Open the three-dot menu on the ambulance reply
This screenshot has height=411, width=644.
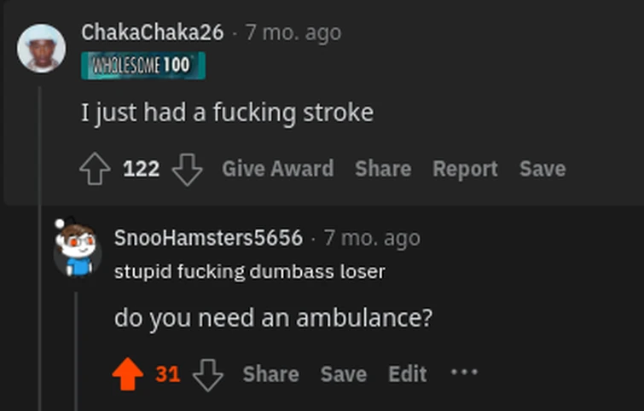click(464, 372)
